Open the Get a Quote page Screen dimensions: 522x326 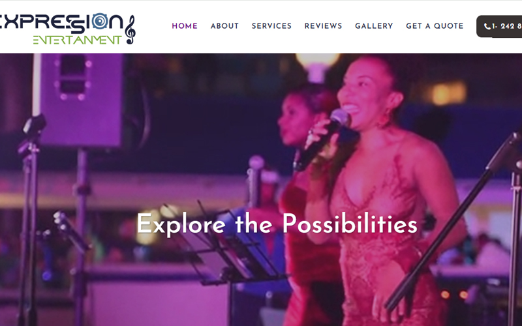[435, 26]
